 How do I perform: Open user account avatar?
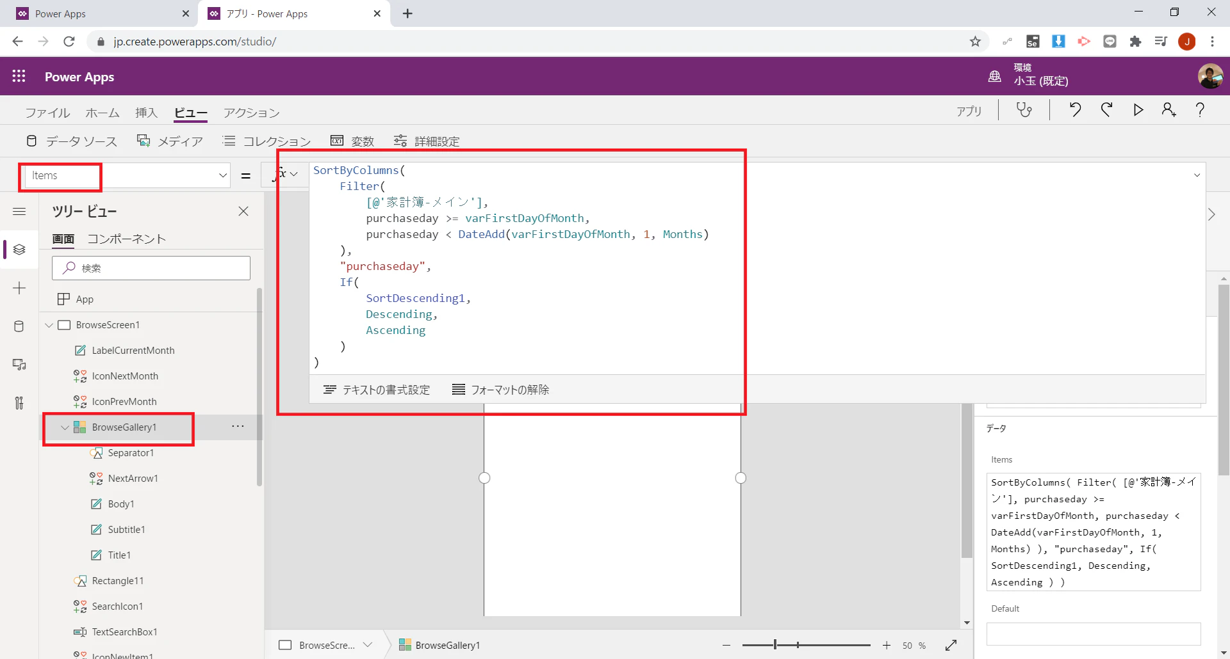pos(1210,76)
